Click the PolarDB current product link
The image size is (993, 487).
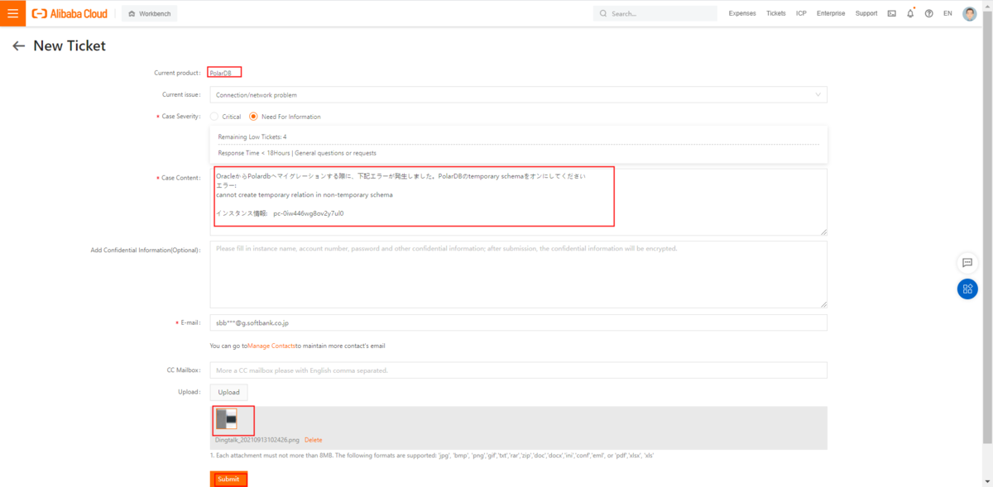coord(220,74)
